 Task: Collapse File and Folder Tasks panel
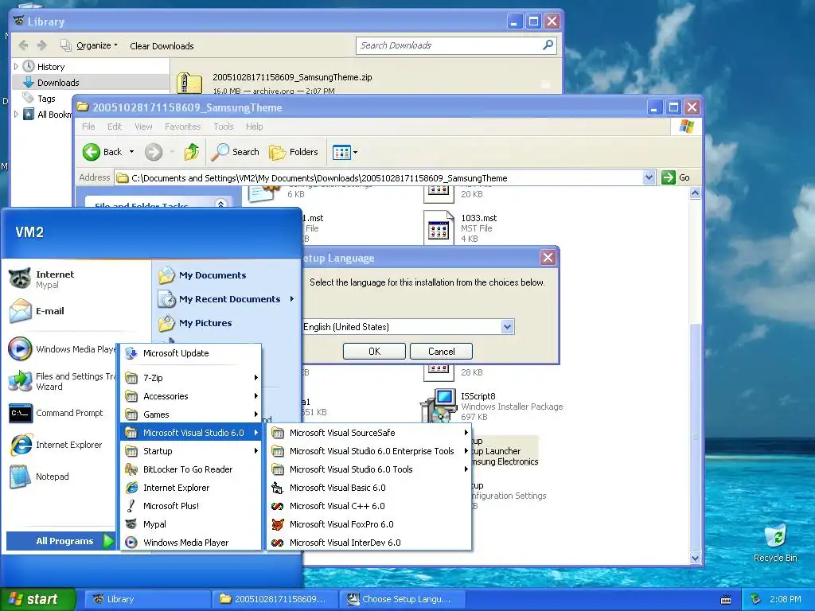[x=221, y=204]
